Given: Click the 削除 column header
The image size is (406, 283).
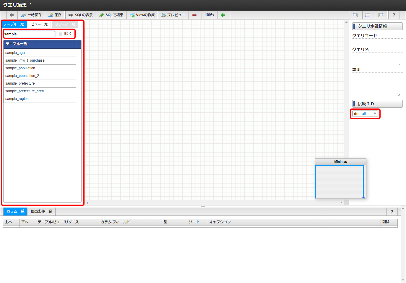Looking at the screenshot, I should [x=389, y=222].
